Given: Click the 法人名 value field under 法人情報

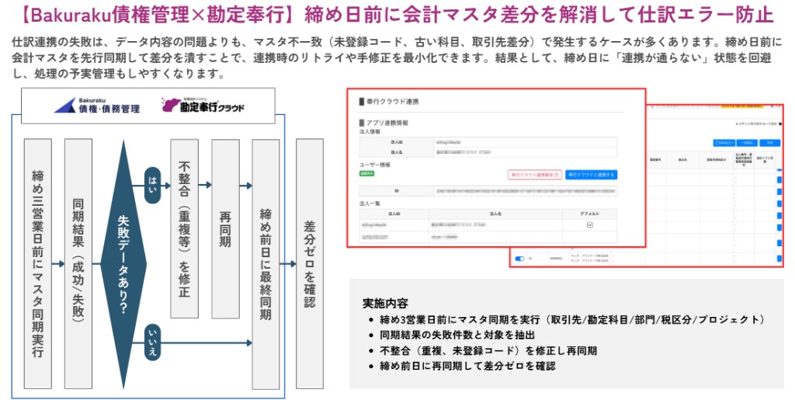Looking at the screenshot, I should tap(526, 152).
